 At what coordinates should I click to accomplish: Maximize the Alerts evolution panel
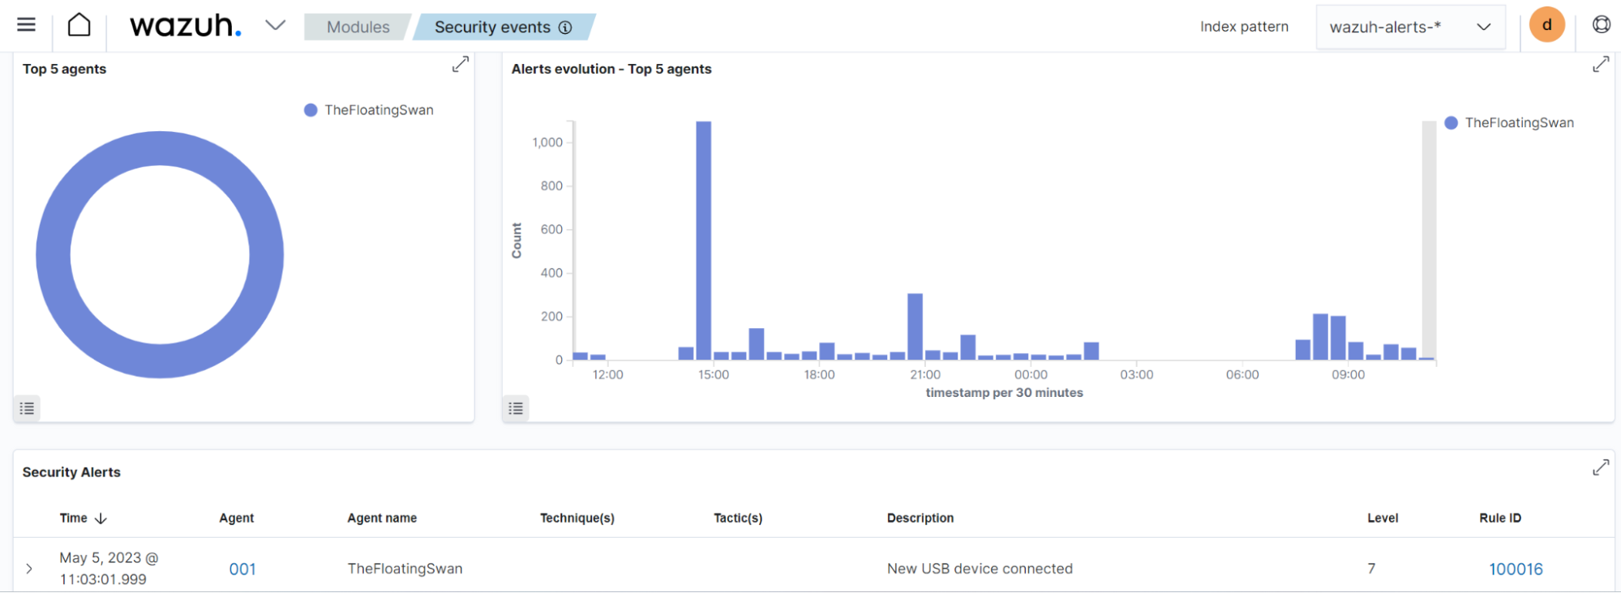click(x=1601, y=64)
